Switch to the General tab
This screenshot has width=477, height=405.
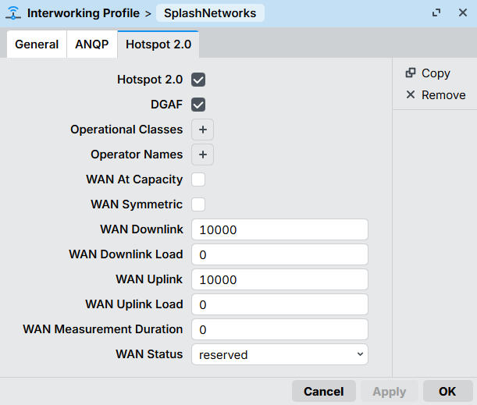pyautogui.click(x=37, y=44)
